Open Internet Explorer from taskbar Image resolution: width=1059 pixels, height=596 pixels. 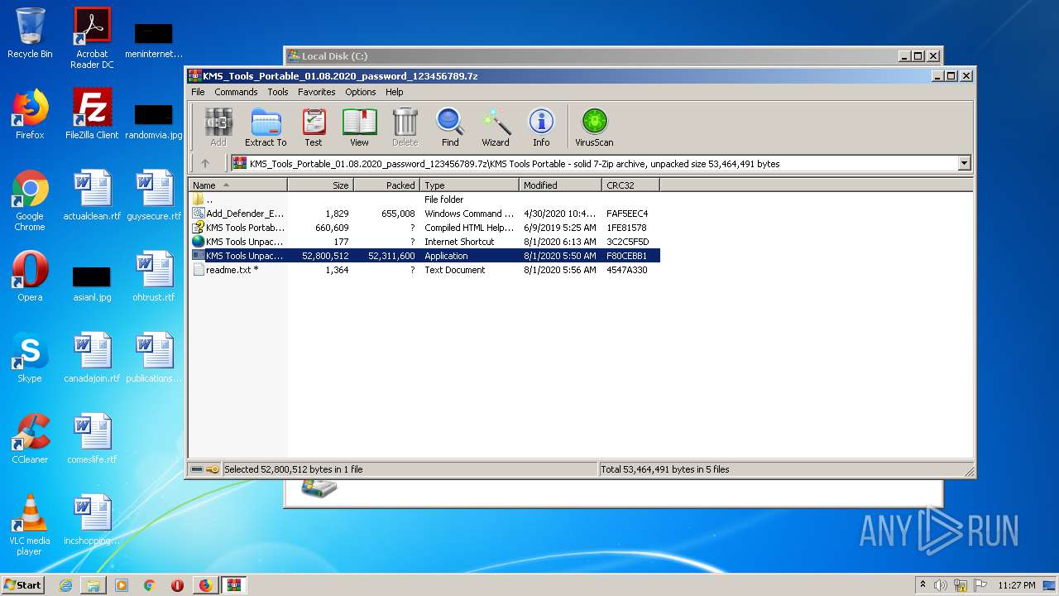[x=65, y=585]
